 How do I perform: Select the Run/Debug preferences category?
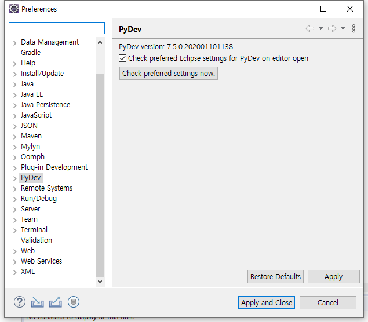[x=39, y=199]
